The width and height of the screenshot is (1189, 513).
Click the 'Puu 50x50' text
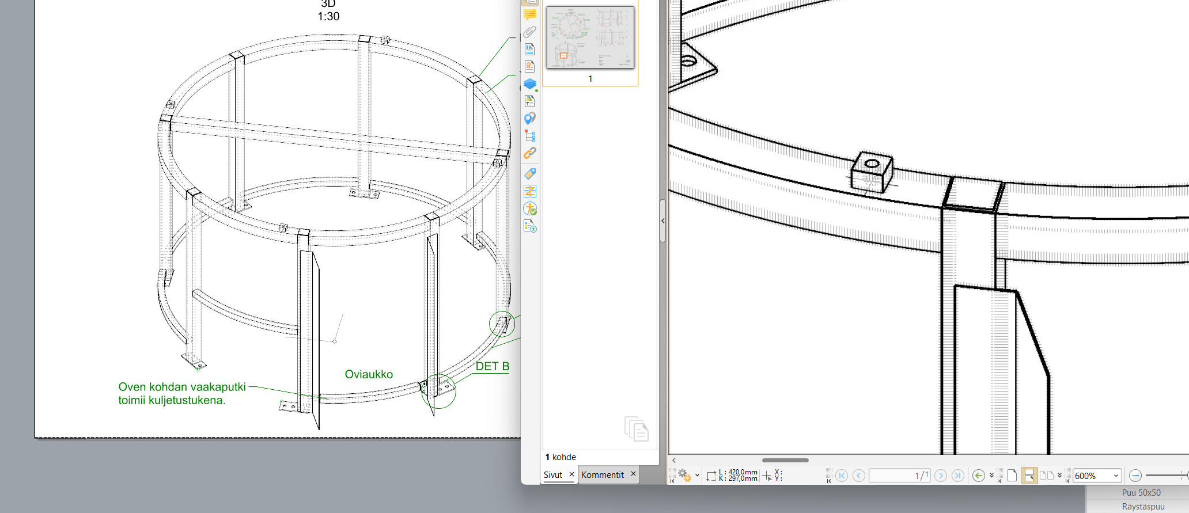pyautogui.click(x=1141, y=493)
